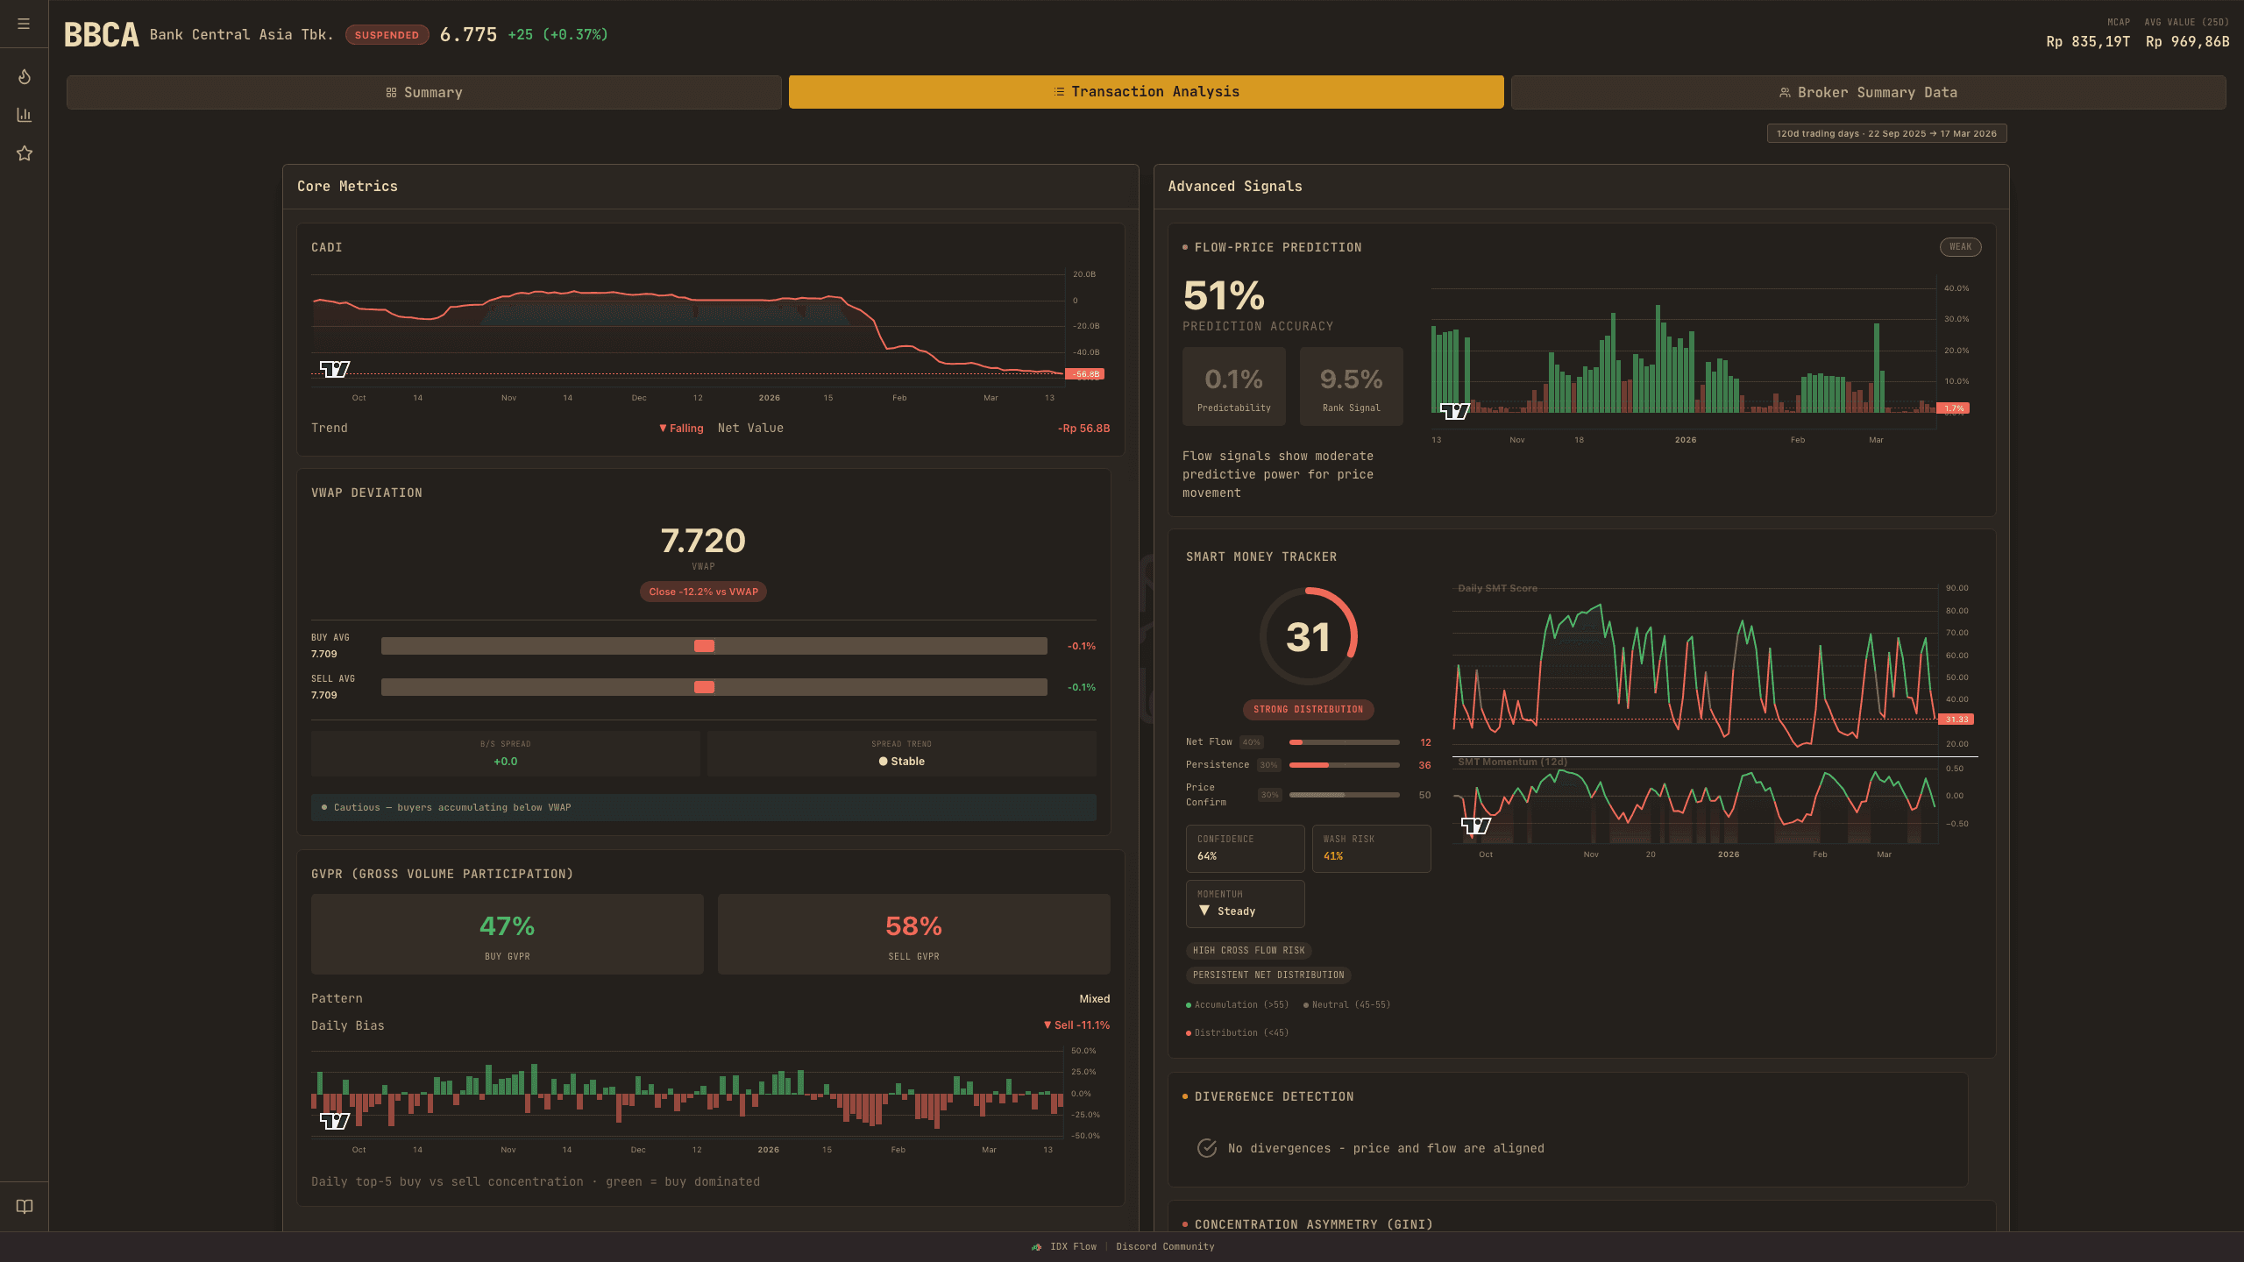Click the IDX Flow logo in the footer
2244x1262 pixels.
point(1039,1246)
